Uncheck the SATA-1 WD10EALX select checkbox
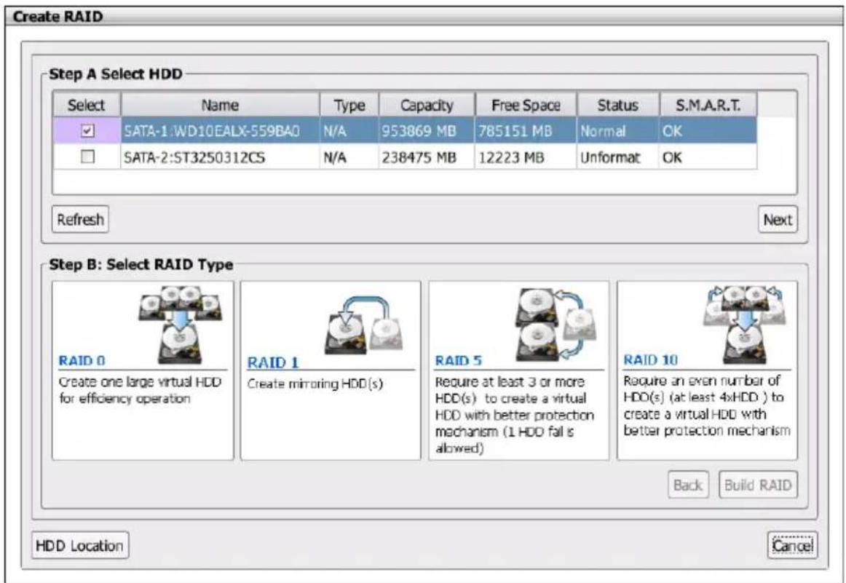The image size is (846, 583). [87, 131]
